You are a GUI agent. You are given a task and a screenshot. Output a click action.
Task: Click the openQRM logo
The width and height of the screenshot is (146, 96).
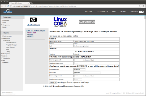click(x=8, y=11)
